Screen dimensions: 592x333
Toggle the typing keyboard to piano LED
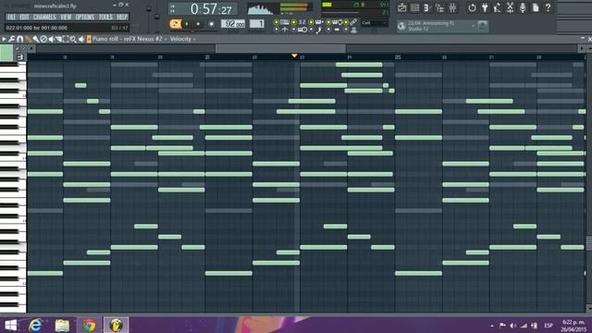pyautogui.click(x=276, y=22)
